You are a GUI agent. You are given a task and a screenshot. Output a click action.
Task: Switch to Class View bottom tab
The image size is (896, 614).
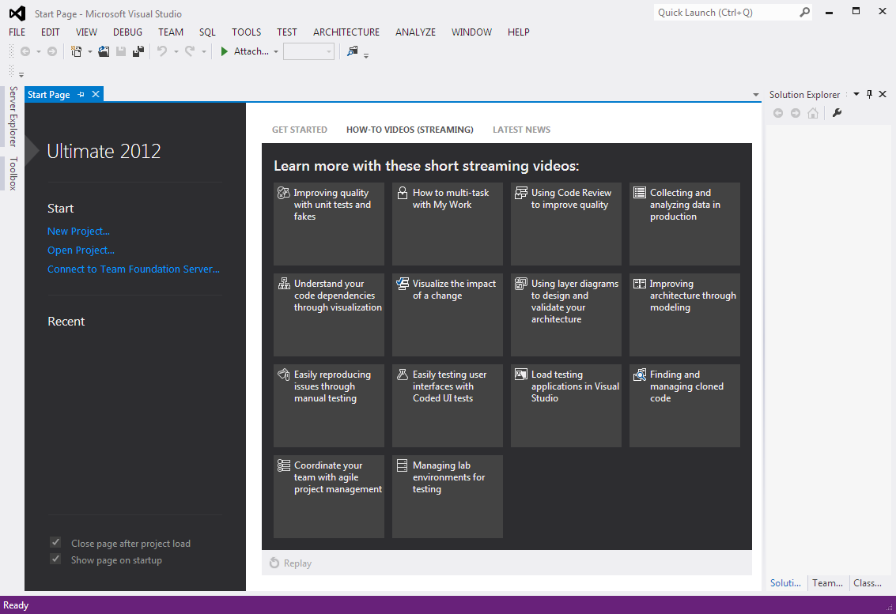868,582
